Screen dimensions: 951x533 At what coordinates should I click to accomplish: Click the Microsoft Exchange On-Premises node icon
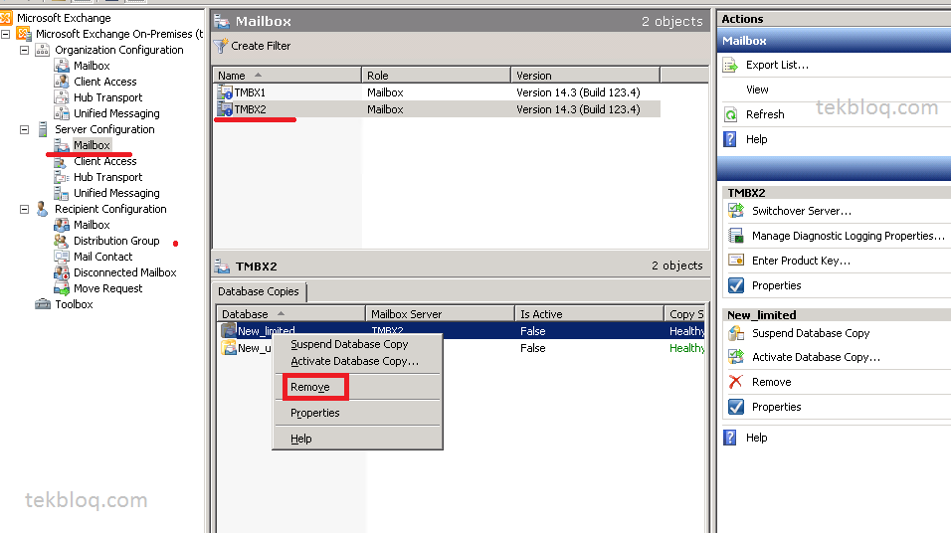[x=24, y=34]
